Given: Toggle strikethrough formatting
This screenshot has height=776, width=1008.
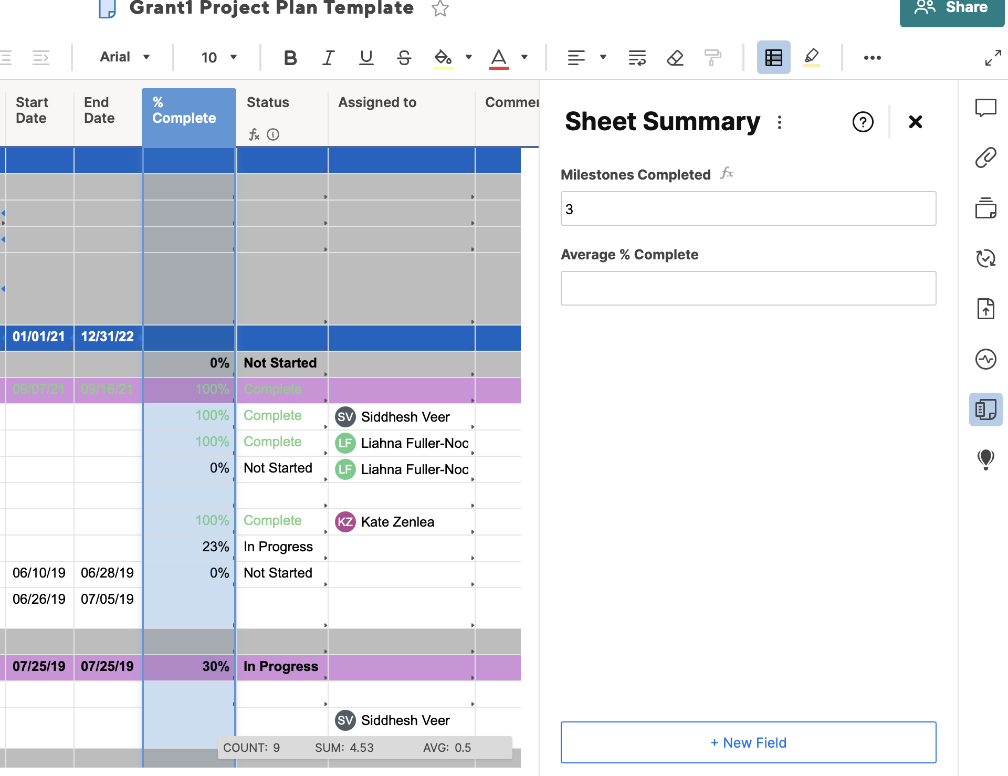Looking at the screenshot, I should (404, 58).
